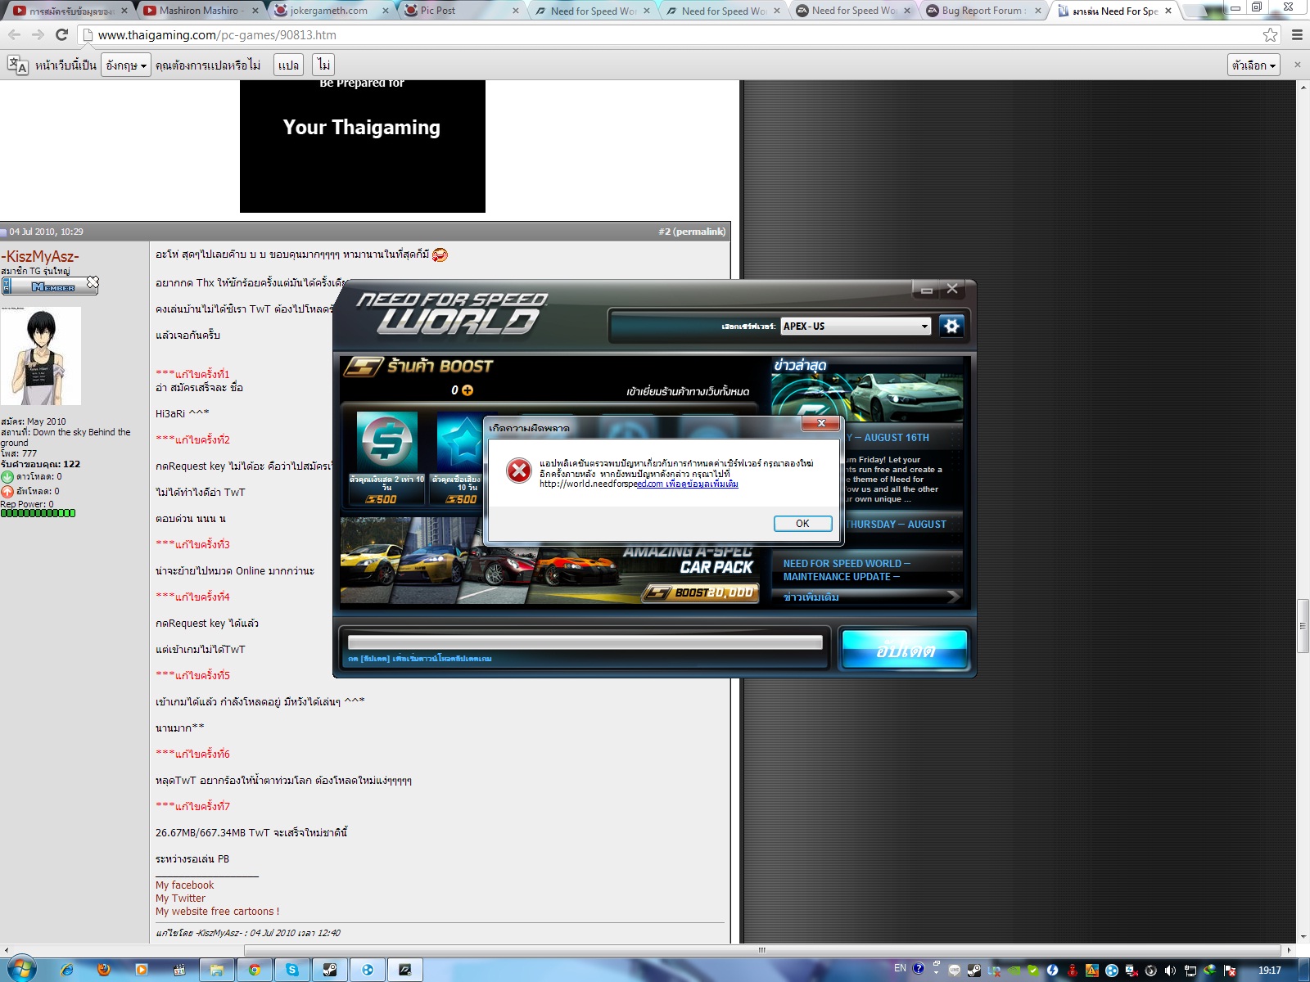Open the August 16th news headline
Screen dimensions: 1310x982
889,438
